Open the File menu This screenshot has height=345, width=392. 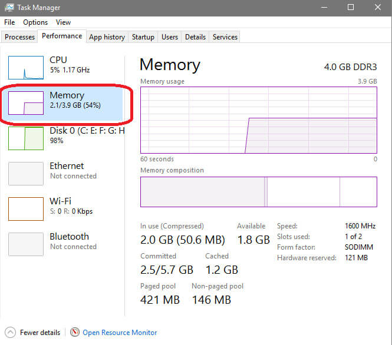9,22
